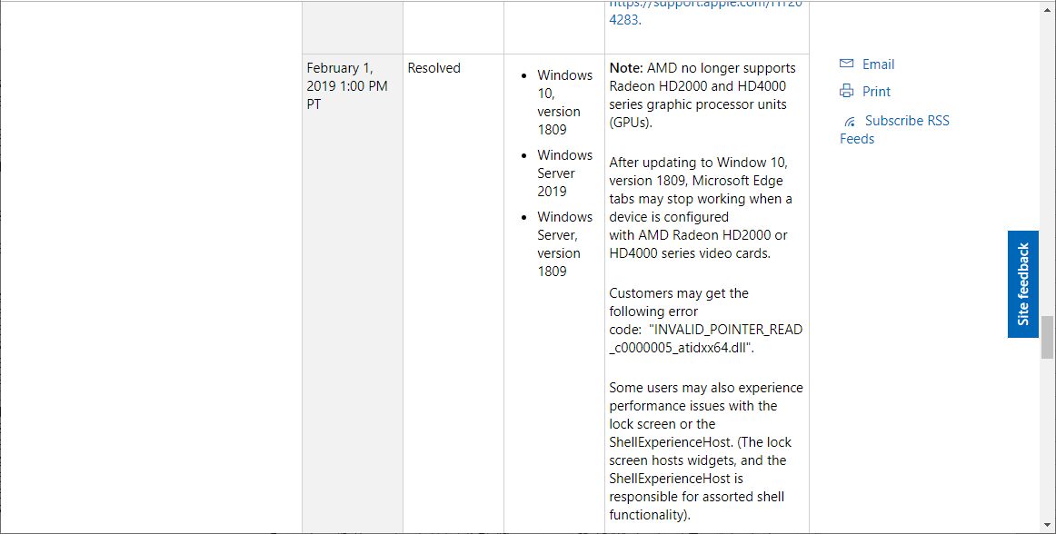Image resolution: width=1056 pixels, height=534 pixels.
Task: Open the Print link text
Action: click(876, 92)
